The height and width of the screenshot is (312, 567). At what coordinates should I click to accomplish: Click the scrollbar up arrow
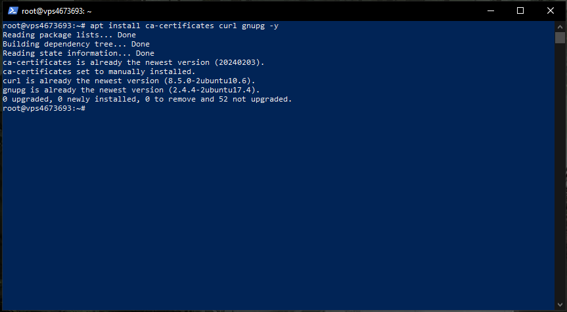click(x=560, y=26)
